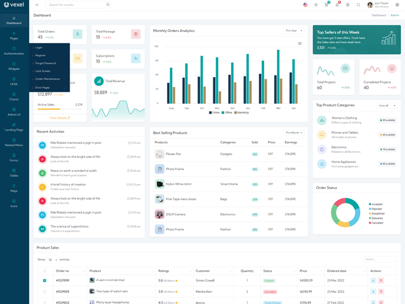Open the entries count dropdown
Image resolution: width=405 pixels, height=304 pixels.
(x=52, y=259)
